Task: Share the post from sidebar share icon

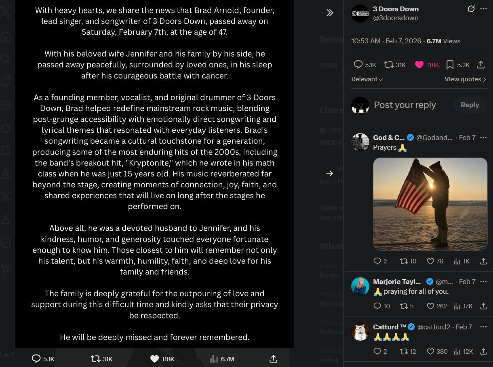Action: coord(481,65)
